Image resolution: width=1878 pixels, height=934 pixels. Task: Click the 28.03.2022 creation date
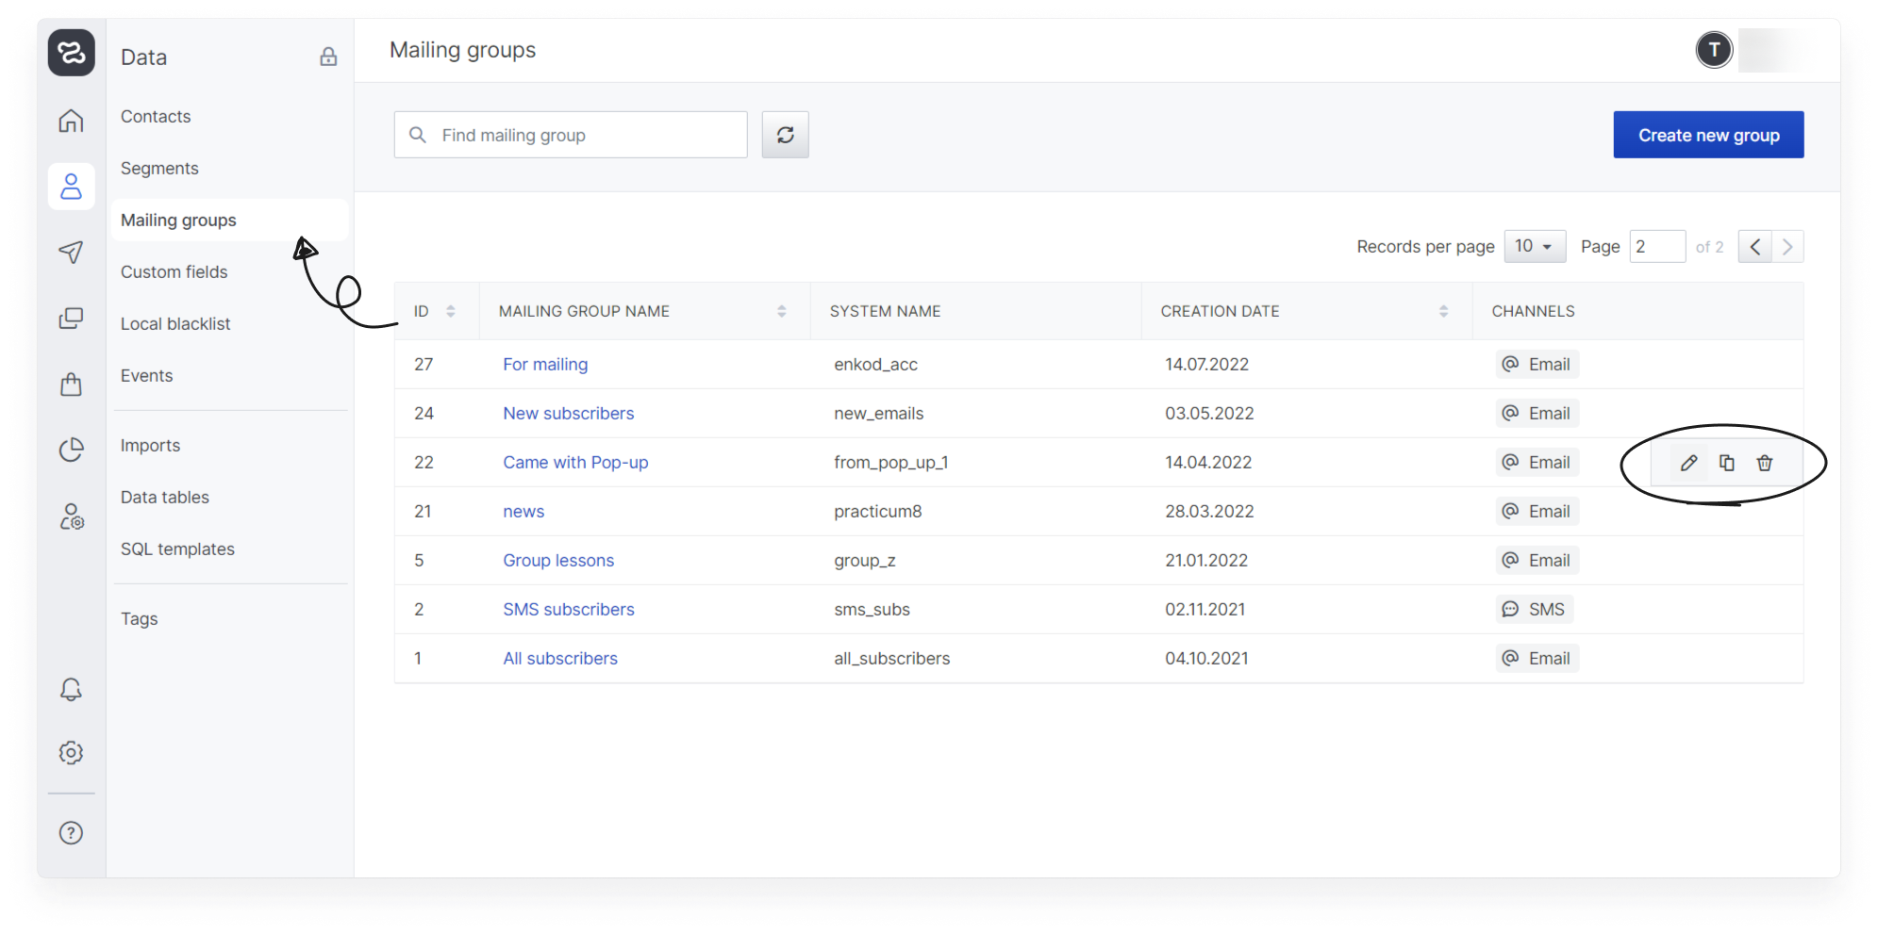click(x=1209, y=512)
